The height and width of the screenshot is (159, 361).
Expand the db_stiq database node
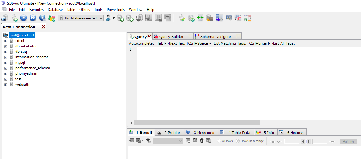[5, 52]
